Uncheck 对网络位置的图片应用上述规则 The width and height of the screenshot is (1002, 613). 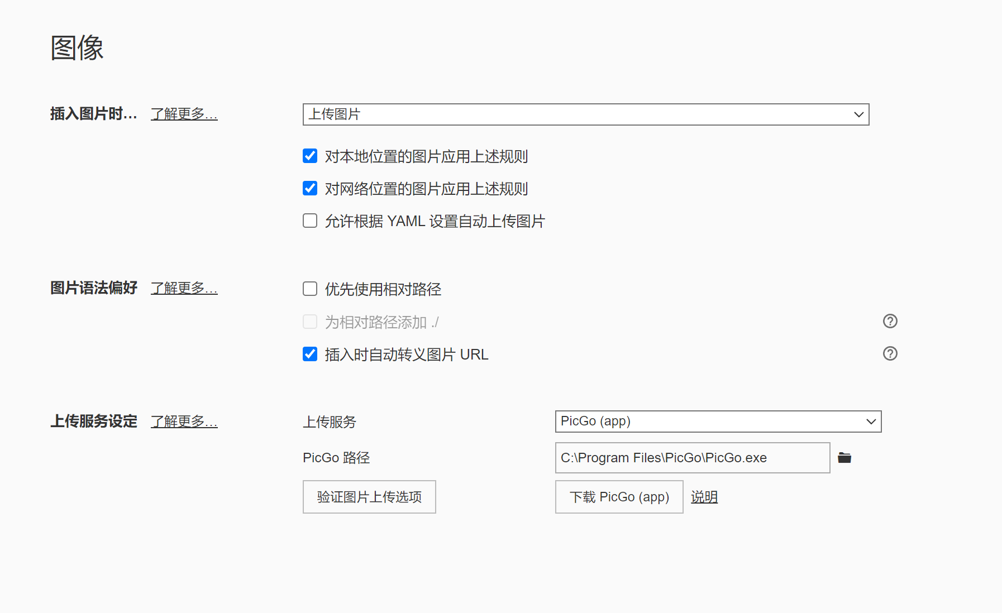tap(310, 188)
